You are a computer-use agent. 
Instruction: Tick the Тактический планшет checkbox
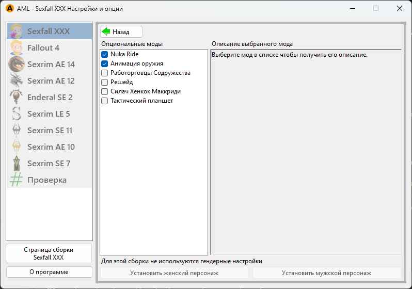[105, 101]
